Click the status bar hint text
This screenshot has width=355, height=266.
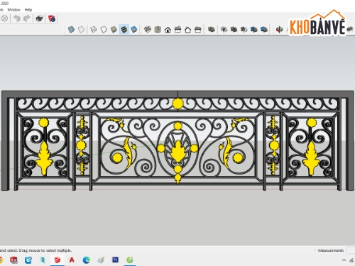pos(35,250)
